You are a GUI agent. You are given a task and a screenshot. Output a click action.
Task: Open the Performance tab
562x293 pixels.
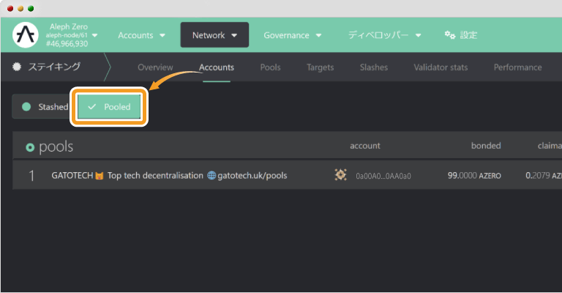517,67
